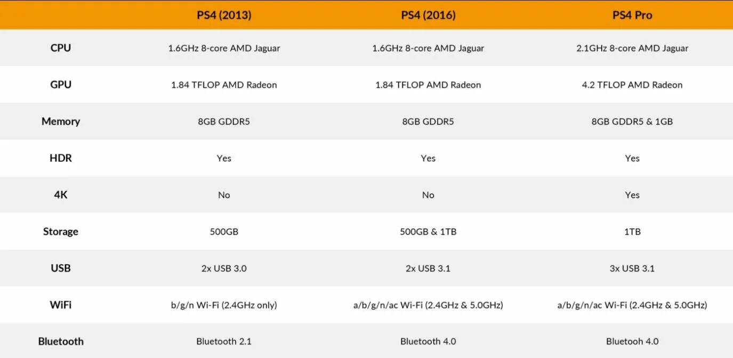Viewport: 733px width, 358px height.
Task: Click the WiFi row label
Action: 61,305
